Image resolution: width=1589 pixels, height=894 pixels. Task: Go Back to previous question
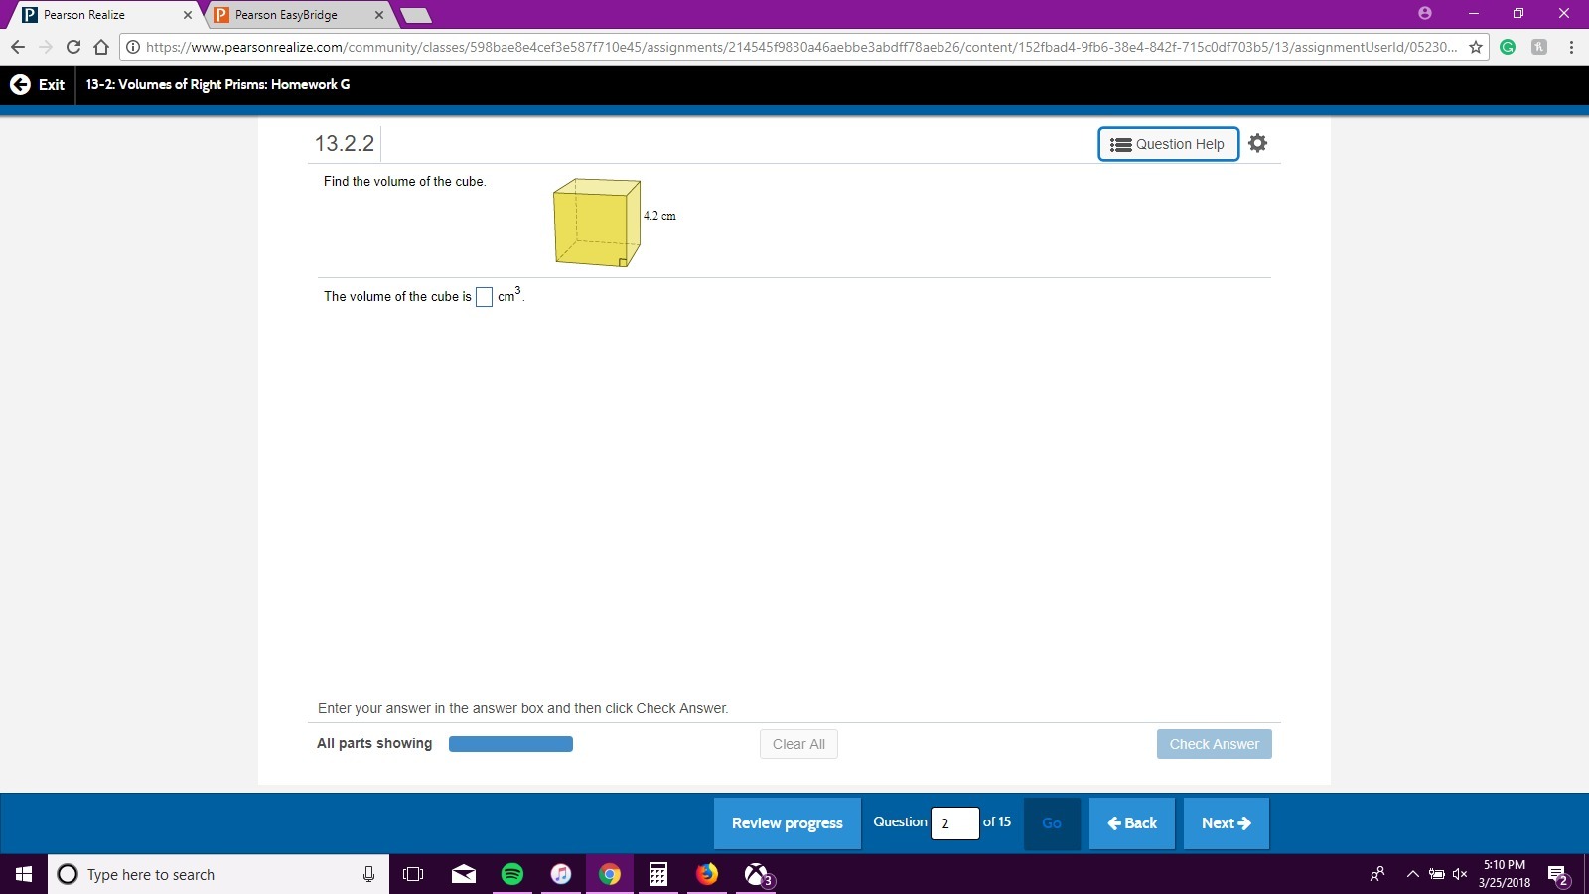pos(1132,823)
